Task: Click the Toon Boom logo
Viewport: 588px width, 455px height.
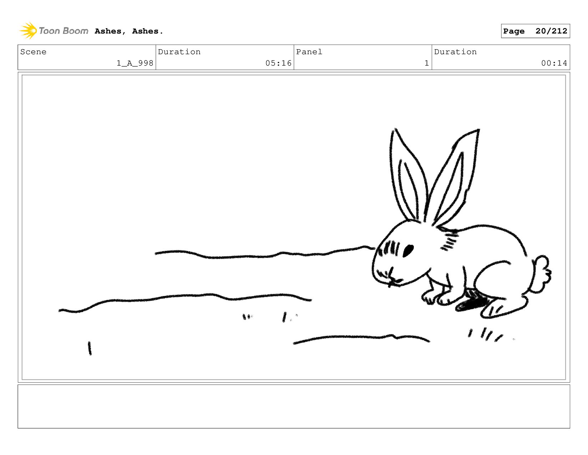Action: pos(54,31)
